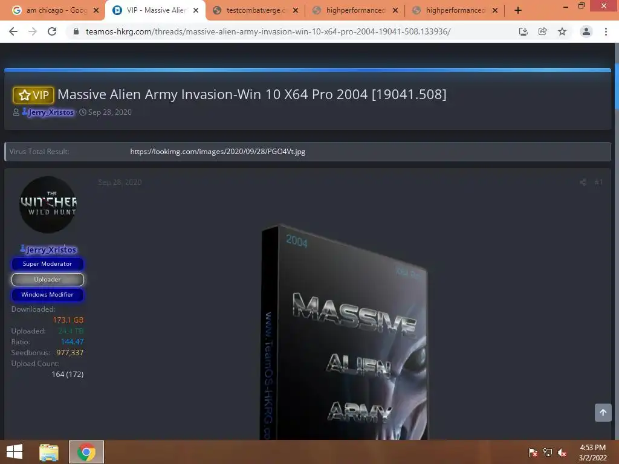Click the scroll-to-top arrow button
The width and height of the screenshot is (619, 464).
[603, 412]
